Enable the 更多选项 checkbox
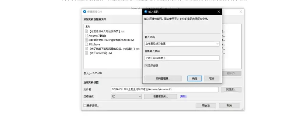The height and width of the screenshot is (136, 292). click(85, 106)
